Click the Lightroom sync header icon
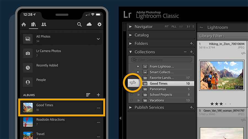This screenshot has height=139, width=248. click(x=201, y=27)
